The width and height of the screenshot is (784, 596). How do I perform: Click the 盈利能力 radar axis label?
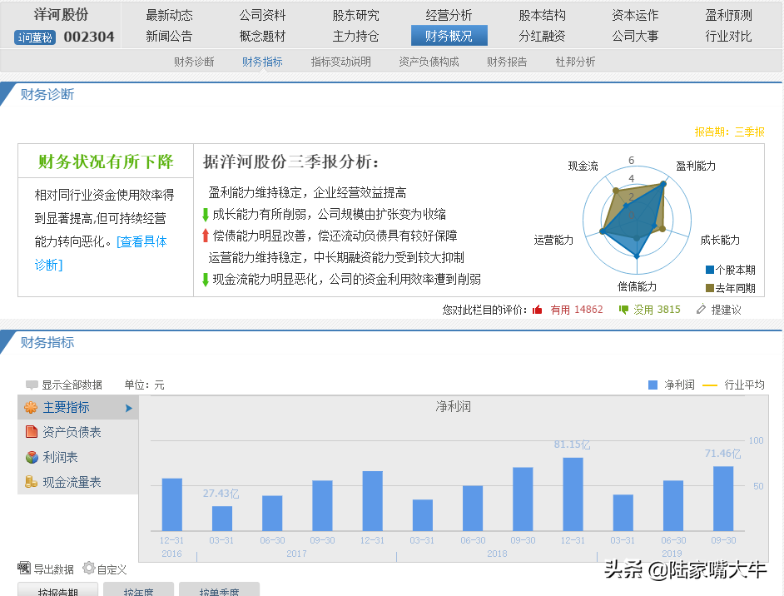point(696,166)
